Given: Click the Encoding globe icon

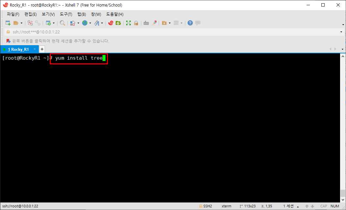Looking at the screenshot, I should 85,23.
